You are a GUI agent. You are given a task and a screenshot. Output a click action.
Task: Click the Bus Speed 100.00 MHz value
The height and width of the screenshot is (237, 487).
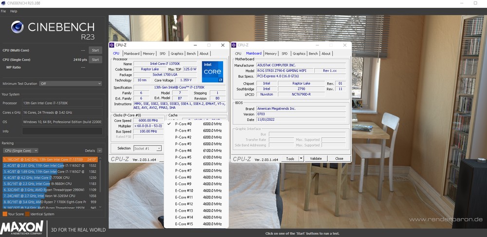[x=149, y=132]
